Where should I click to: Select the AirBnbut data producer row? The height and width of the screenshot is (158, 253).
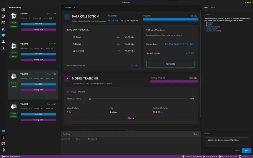102,44
